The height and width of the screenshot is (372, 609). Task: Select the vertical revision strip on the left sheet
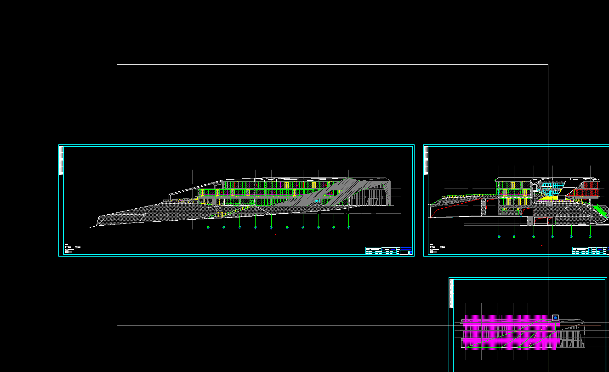[x=62, y=161]
